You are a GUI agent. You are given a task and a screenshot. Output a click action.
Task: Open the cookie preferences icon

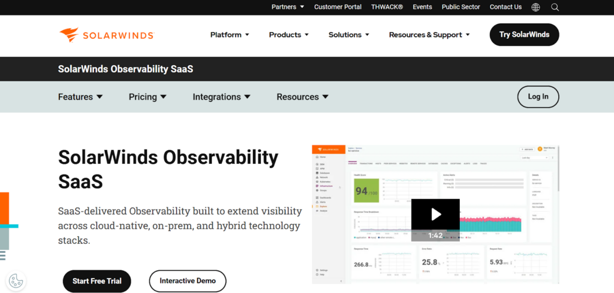coord(16,280)
